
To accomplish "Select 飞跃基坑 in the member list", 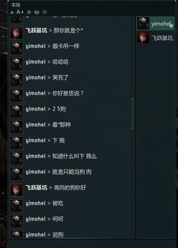I will [x=155, y=38].
